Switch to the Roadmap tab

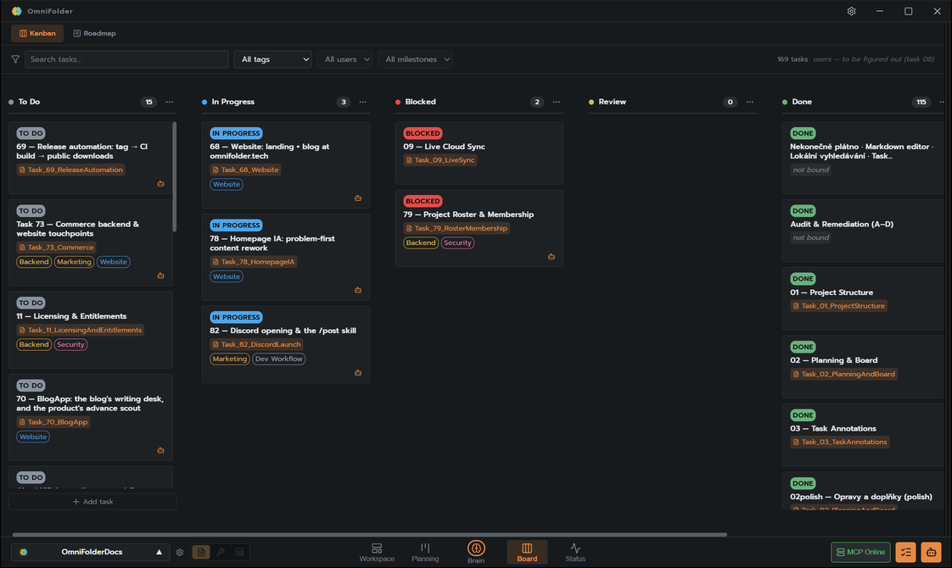[94, 33]
